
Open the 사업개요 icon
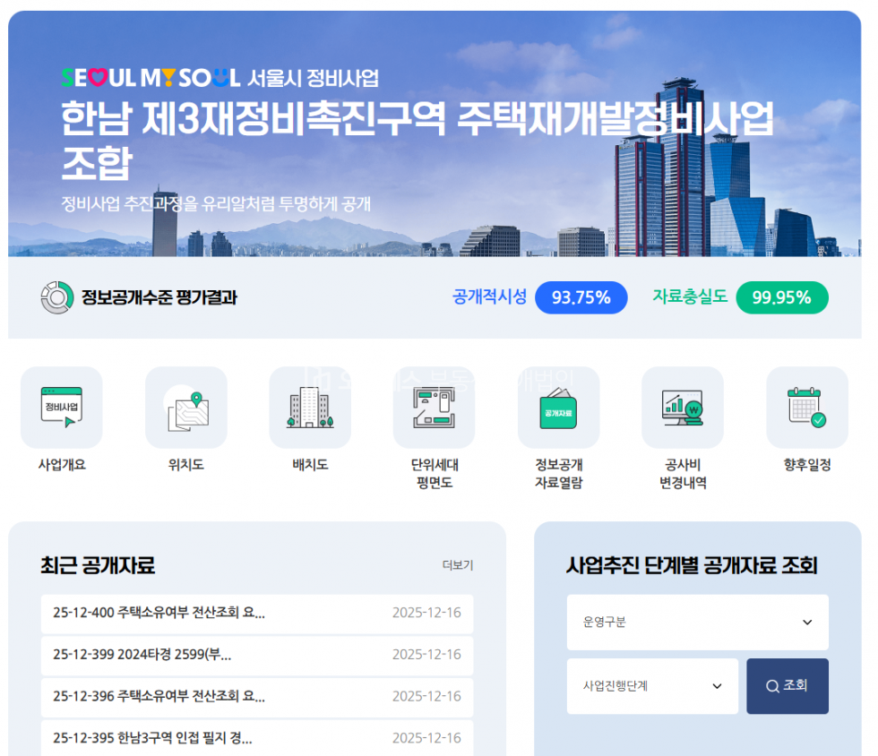point(62,408)
